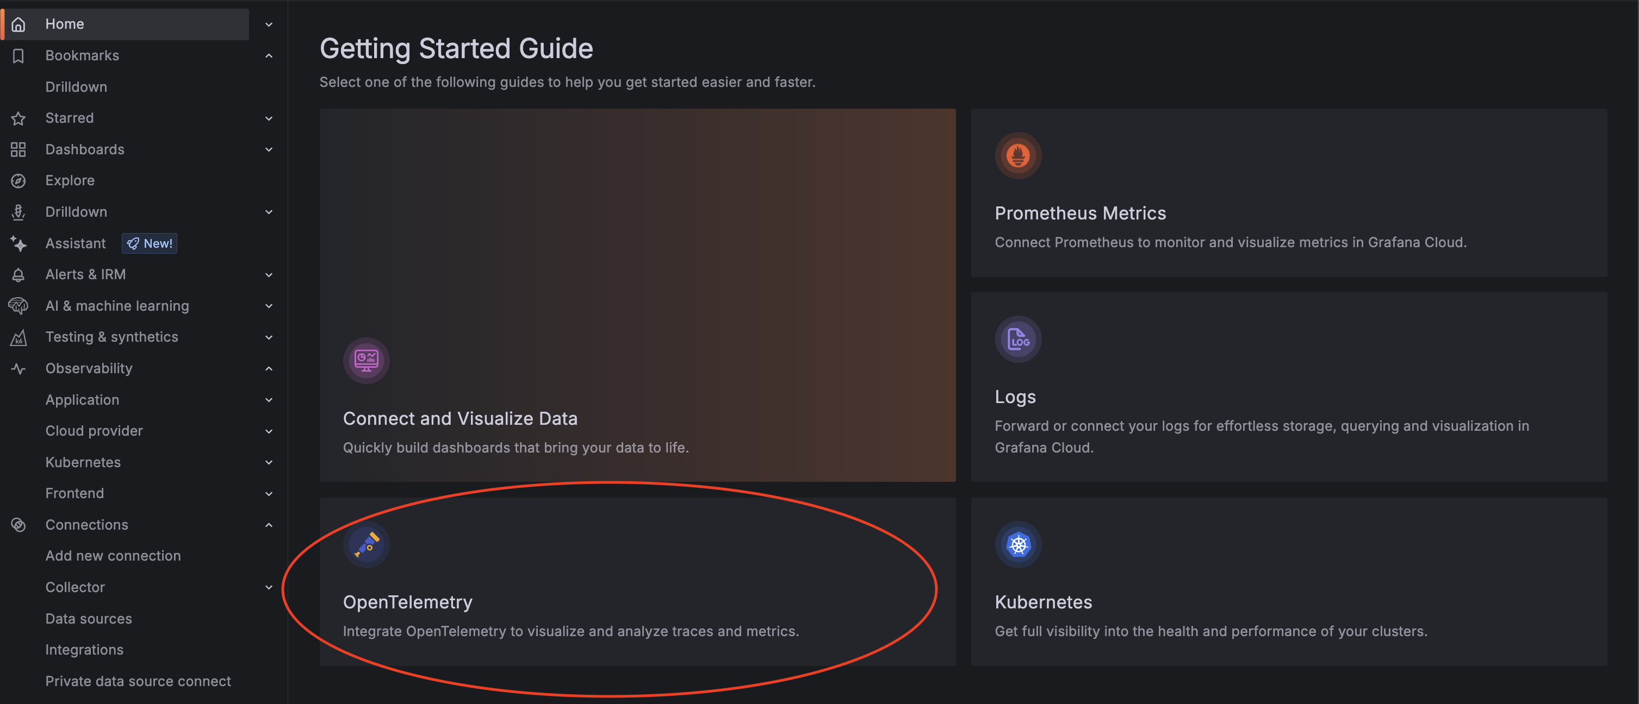Click the Dashboards grid icon
Screen dimensions: 1639x704
pos(18,149)
